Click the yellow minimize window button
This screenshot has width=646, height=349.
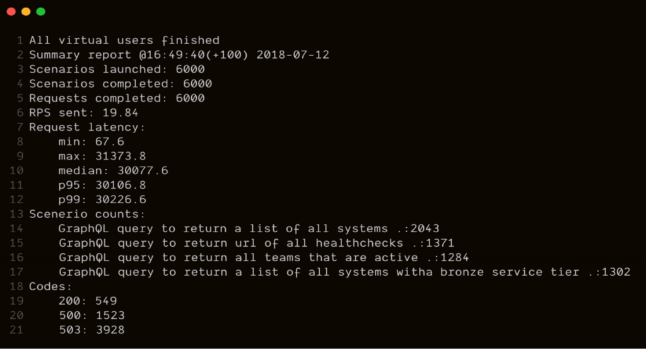coord(26,11)
